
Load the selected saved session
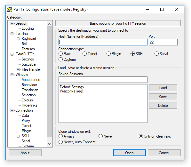click(163, 88)
